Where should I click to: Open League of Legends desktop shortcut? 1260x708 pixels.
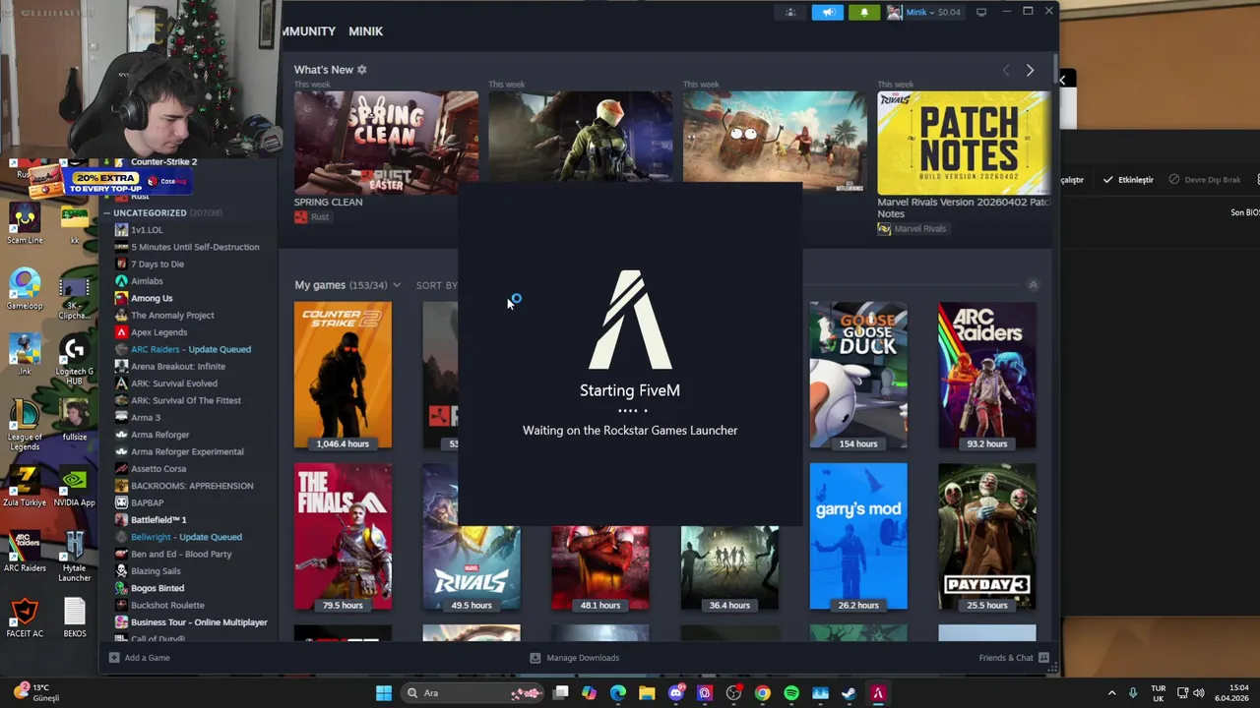click(25, 426)
